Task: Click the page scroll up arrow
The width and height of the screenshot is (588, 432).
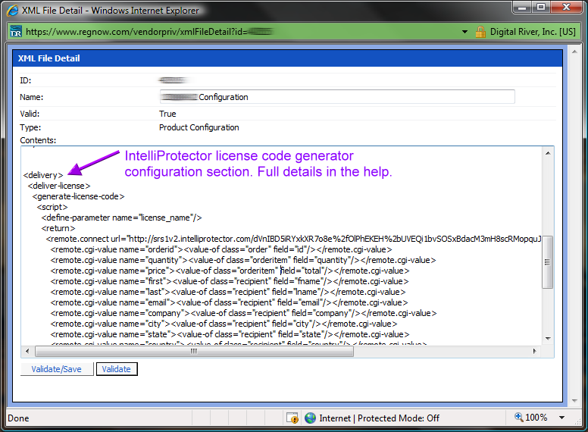Action: click(x=574, y=52)
